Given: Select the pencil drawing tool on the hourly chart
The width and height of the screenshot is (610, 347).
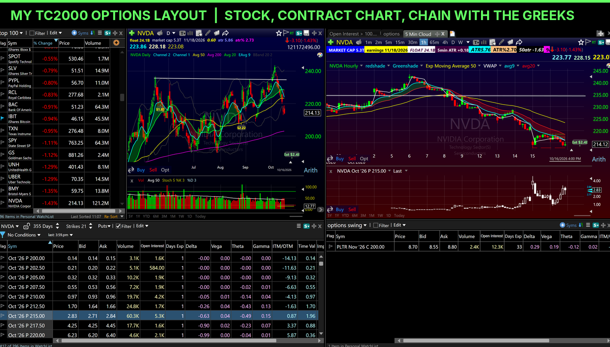Looking at the screenshot, I should 501,42.
